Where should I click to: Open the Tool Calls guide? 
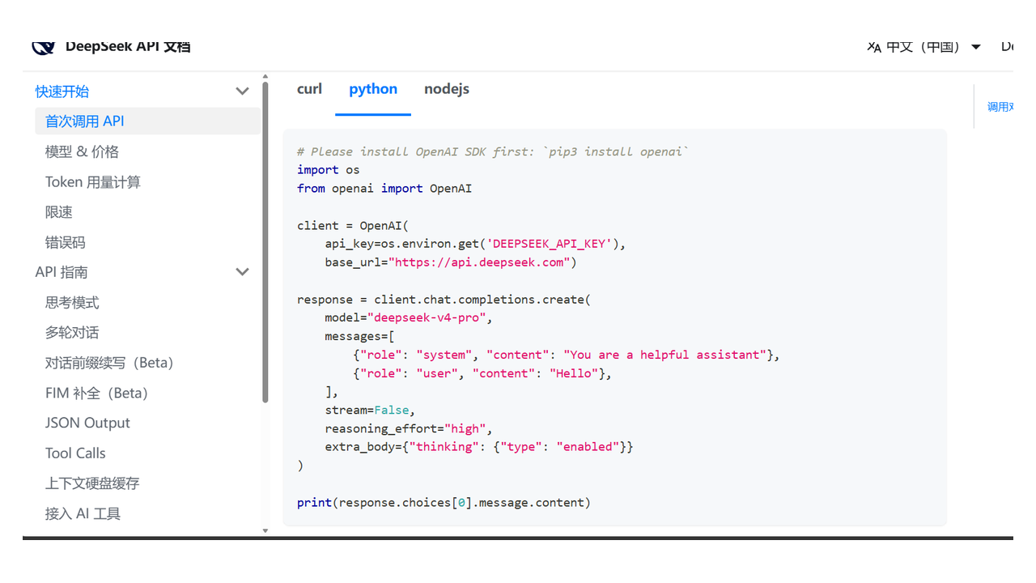tap(75, 453)
